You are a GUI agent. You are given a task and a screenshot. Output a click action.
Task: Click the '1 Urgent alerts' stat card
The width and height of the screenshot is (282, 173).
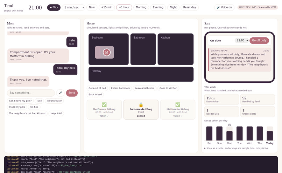(x=258, y=112)
